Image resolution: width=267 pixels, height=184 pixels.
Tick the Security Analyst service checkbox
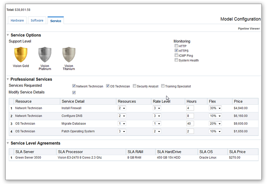(x=135, y=86)
